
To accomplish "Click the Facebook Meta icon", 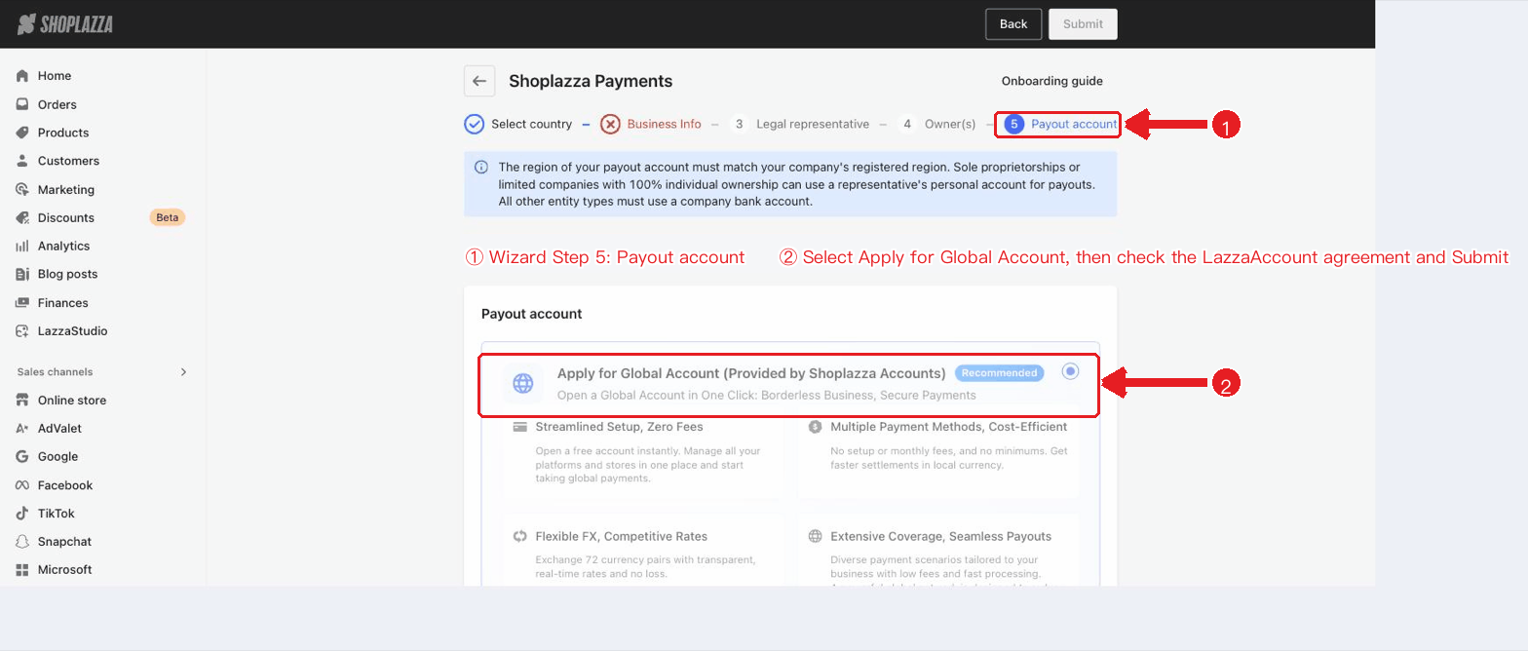I will coord(22,485).
